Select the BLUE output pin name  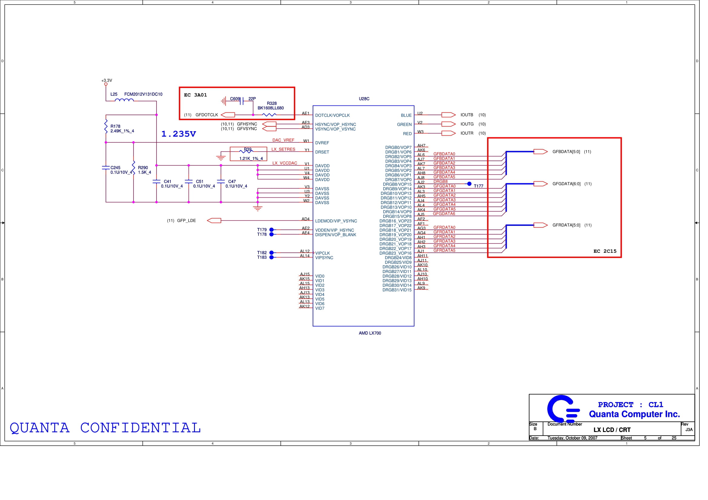coord(407,116)
